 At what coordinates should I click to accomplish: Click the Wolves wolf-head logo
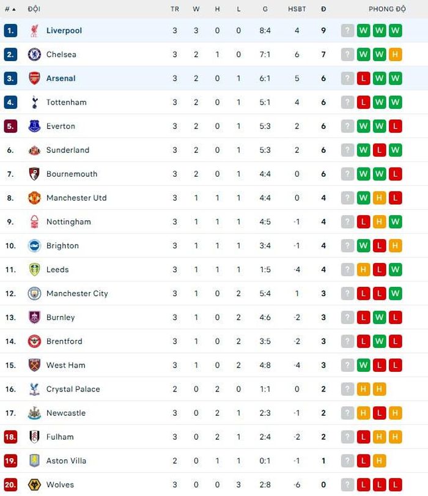pos(34,484)
